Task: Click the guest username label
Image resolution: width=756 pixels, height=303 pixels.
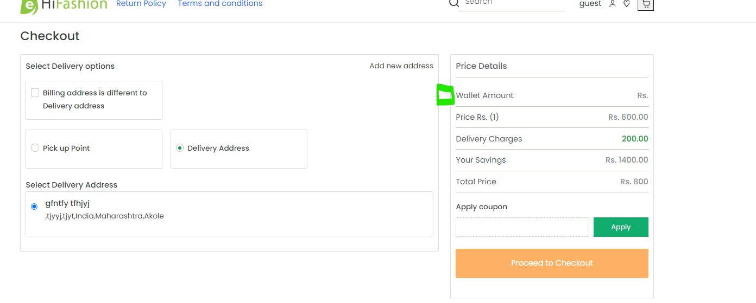Action: 590,4
